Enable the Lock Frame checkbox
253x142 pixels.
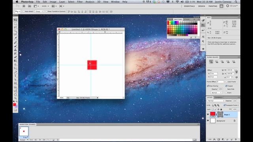click(x=227, y=82)
